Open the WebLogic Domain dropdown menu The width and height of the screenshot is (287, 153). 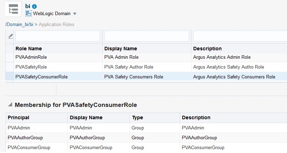75,14
